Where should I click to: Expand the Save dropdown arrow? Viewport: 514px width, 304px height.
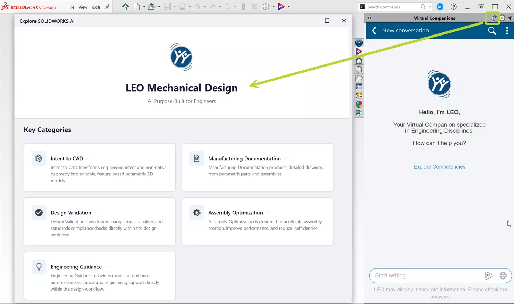click(x=174, y=7)
